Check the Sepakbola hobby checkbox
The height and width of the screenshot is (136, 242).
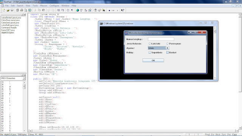click(x=150, y=53)
